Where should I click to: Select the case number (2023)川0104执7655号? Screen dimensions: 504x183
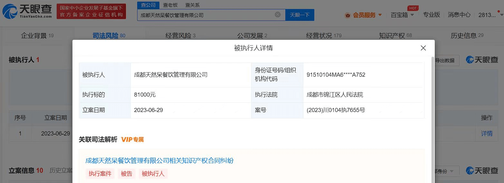(336, 110)
